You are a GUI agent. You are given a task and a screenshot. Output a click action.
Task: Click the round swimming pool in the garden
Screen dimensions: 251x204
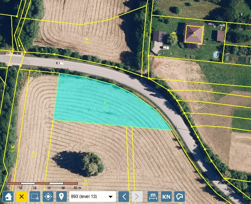[216, 55]
